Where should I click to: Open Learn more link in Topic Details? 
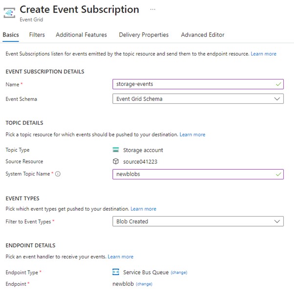(192, 135)
